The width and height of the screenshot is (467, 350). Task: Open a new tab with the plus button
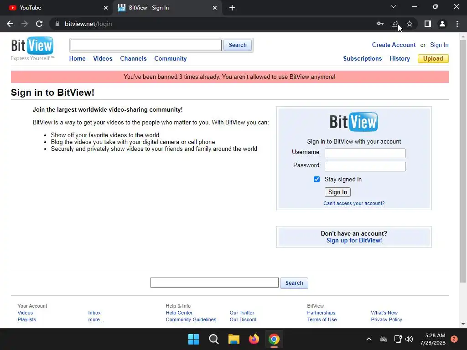[232, 8]
